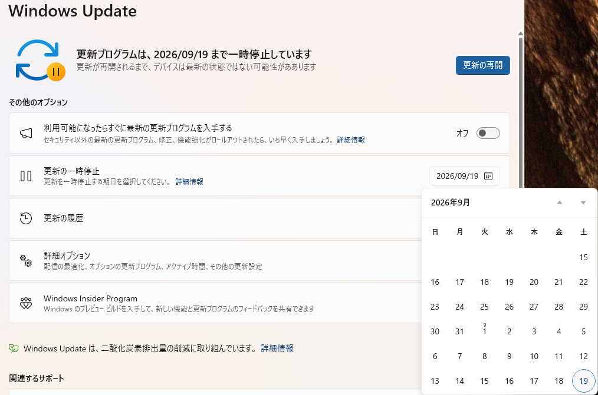The width and height of the screenshot is (598, 395).
Task: Open 詳細情報 link beside the carbon emissions note
Action: [x=277, y=348]
